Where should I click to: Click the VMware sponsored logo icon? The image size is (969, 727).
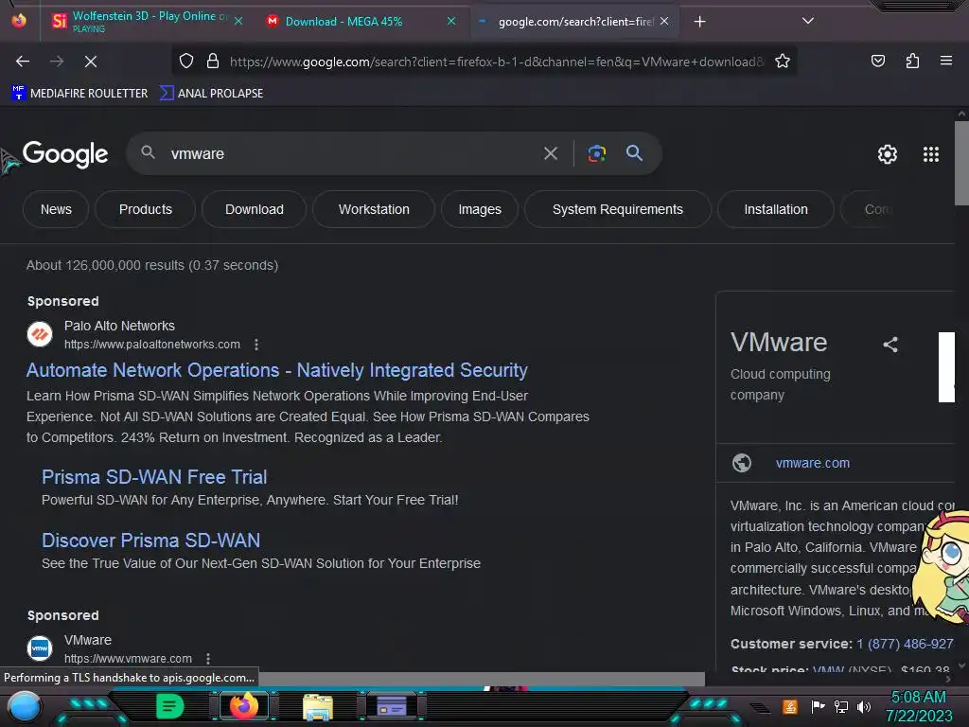[40, 648]
